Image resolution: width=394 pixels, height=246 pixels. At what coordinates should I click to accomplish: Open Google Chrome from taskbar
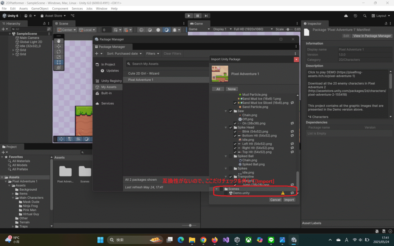(x=203, y=240)
